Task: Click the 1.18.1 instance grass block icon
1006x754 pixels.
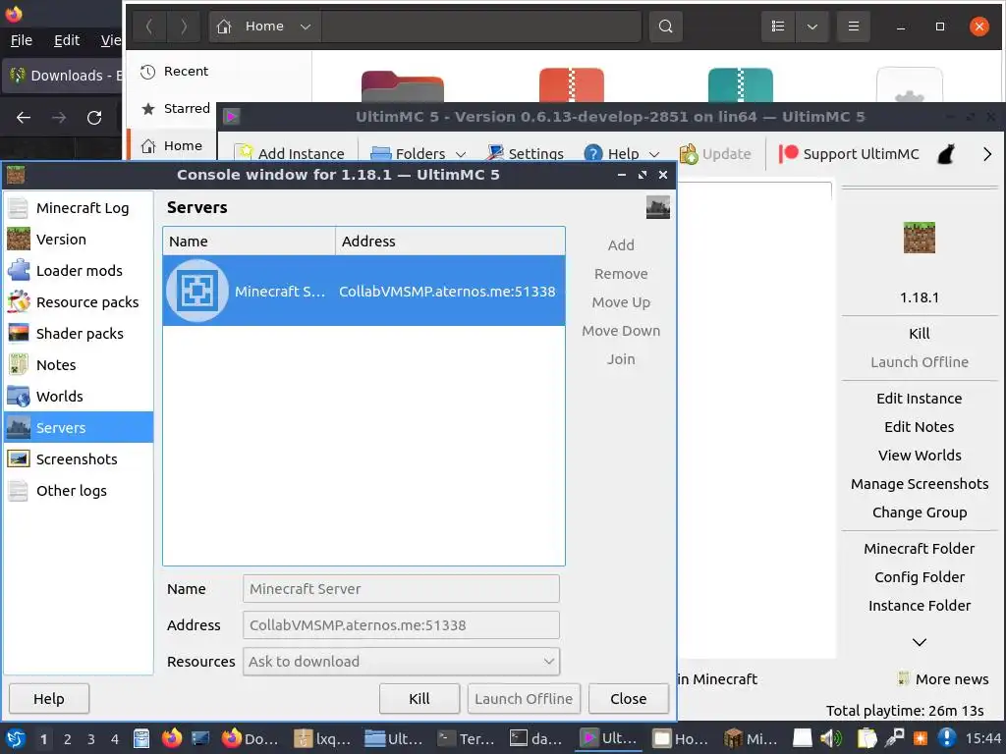Action: [x=919, y=238]
